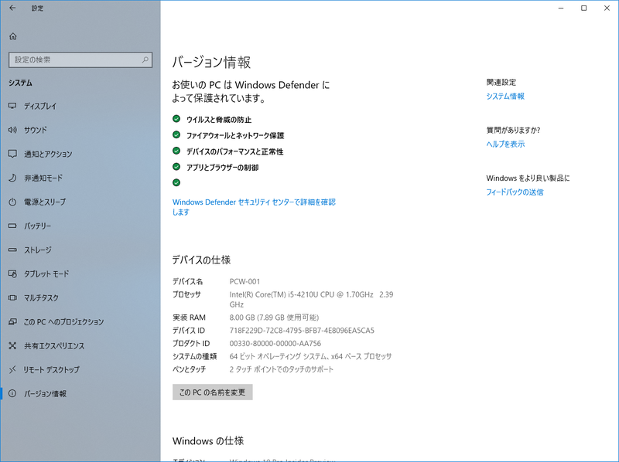Click the フィードバックの送信 link
The height and width of the screenshot is (462, 619).
(x=515, y=192)
